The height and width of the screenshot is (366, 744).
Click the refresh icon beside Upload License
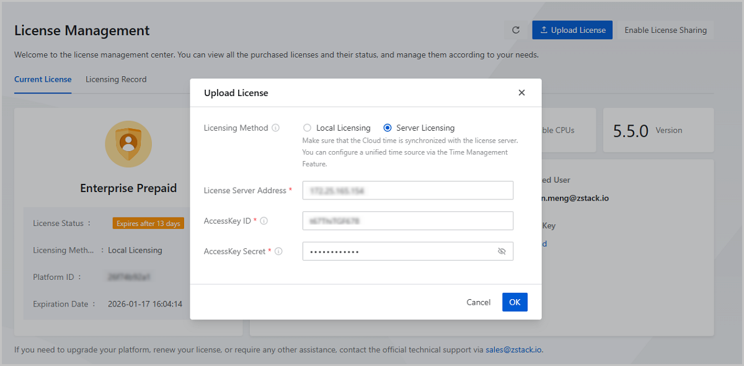(516, 30)
